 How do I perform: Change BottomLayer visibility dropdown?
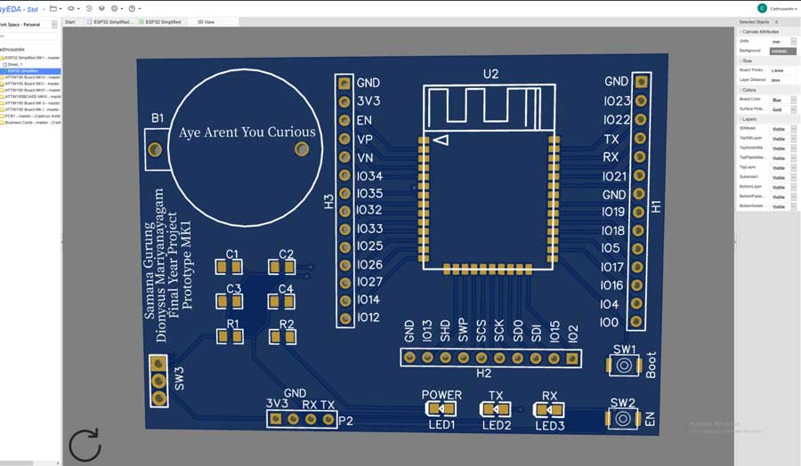[782, 188]
